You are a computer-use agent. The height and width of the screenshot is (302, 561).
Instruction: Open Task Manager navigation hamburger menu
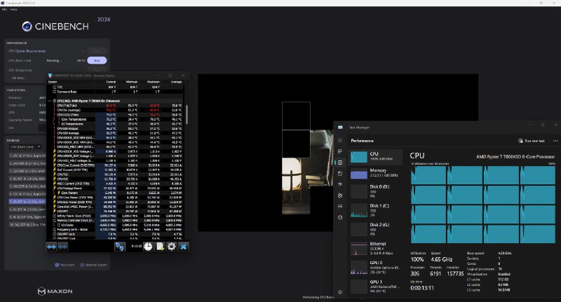pyautogui.click(x=340, y=140)
